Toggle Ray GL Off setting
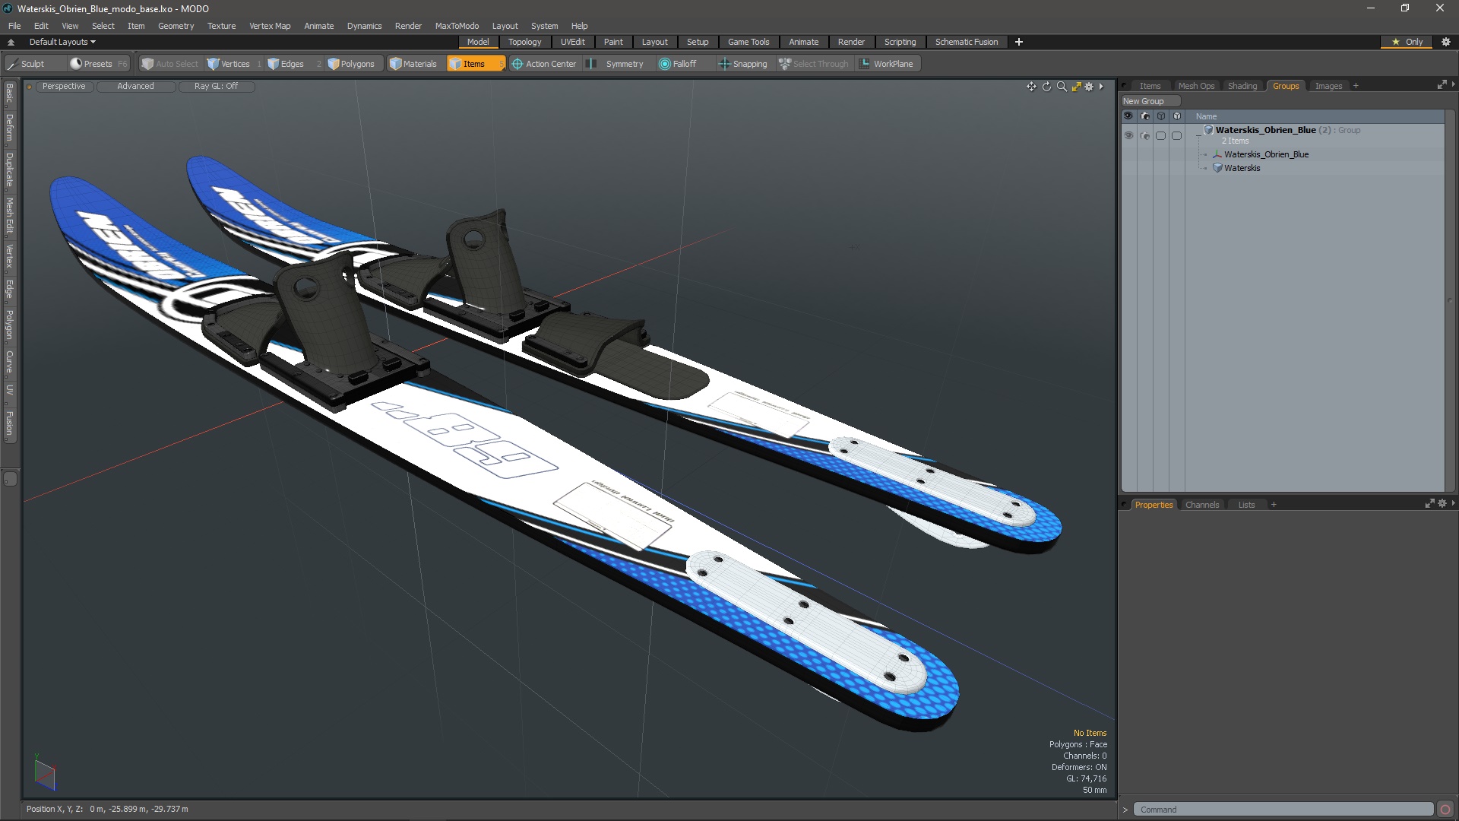The height and width of the screenshot is (821, 1459). pyautogui.click(x=216, y=87)
